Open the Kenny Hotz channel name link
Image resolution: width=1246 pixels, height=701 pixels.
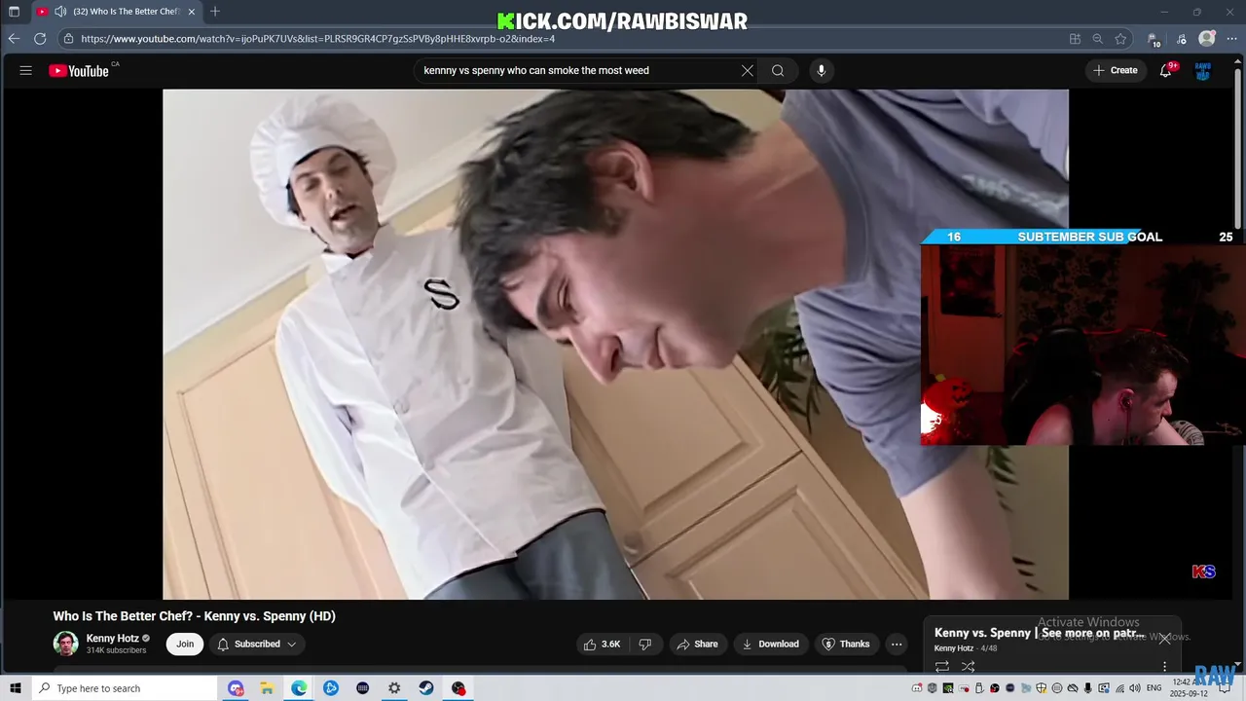(x=113, y=639)
